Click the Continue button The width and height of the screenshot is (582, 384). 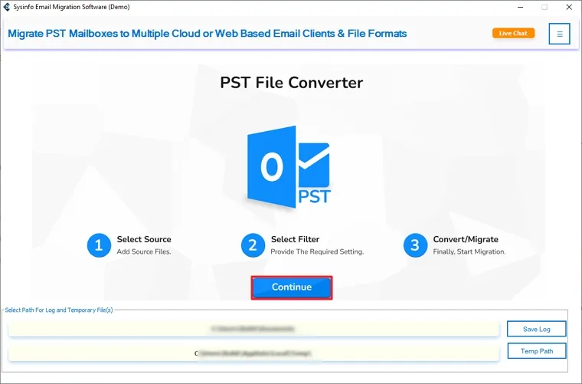tap(291, 287)
